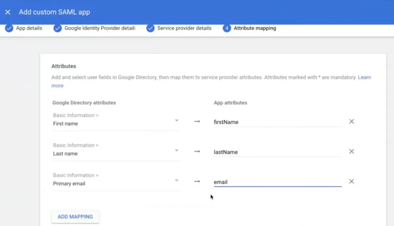Click the App attributes column label

point(230,103)
